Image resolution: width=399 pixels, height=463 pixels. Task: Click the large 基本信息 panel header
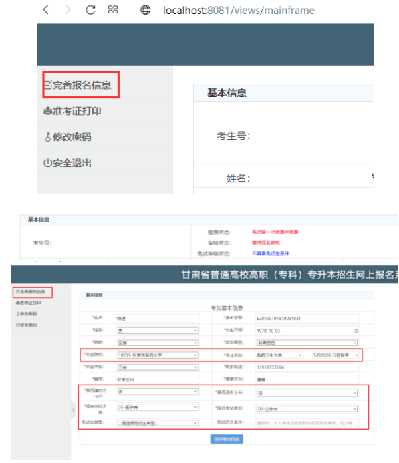coord(227,93)
